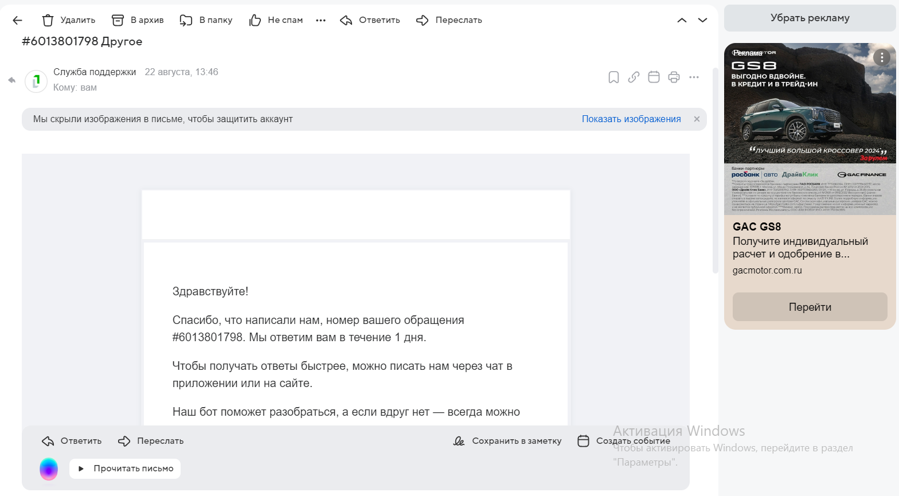Click the gradient assistant orb icon
899x496 pixels.
(x=49, y=469)
